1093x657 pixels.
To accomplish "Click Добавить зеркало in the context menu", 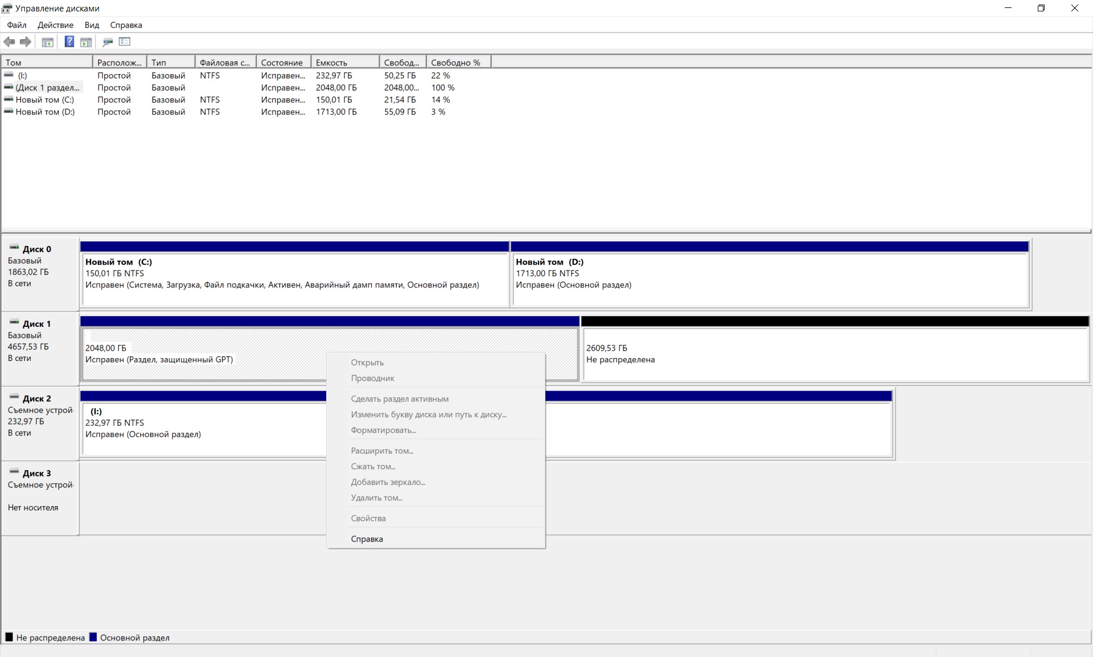I will 436,482.
